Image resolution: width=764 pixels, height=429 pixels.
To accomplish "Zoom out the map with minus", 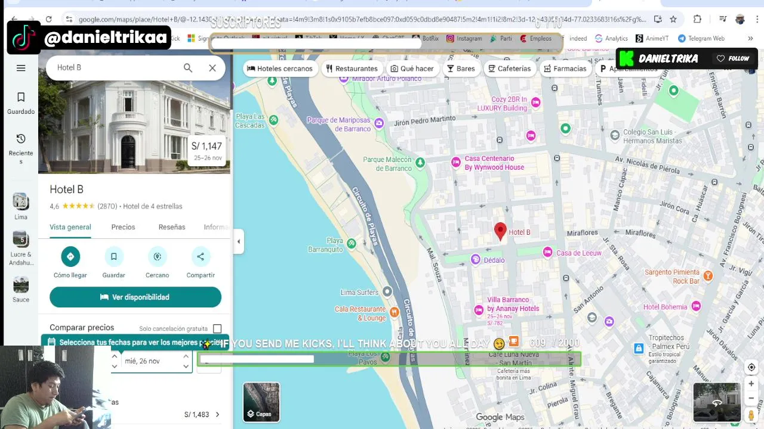I will [x=751, y=398].
